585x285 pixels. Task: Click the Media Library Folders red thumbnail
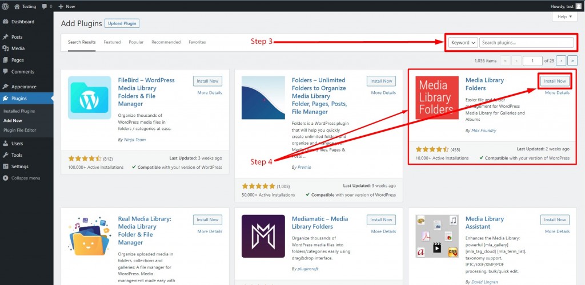point(437,97)
